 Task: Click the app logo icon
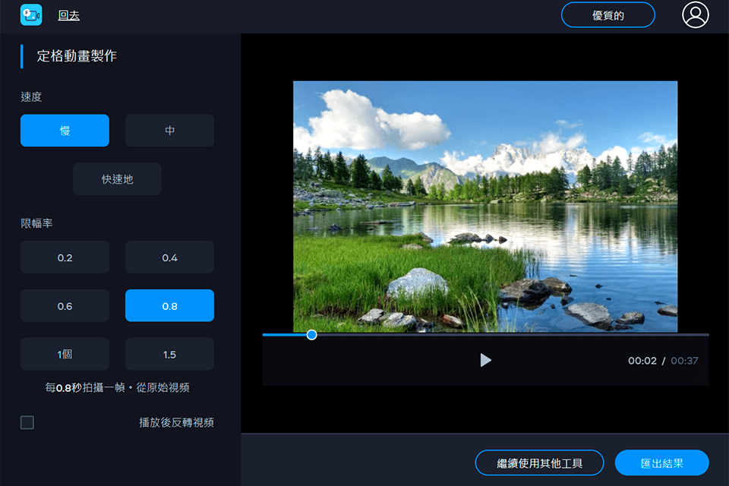coord(31,15)
